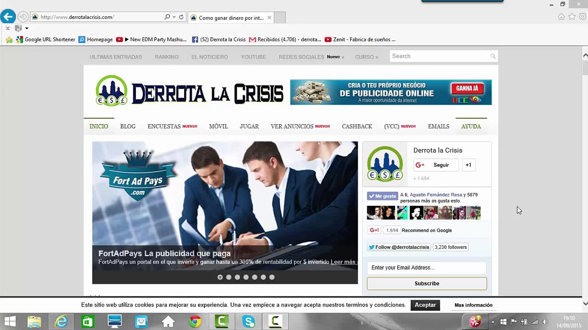Select the second slider dot
Screen dimensions: 588x330
229,277
